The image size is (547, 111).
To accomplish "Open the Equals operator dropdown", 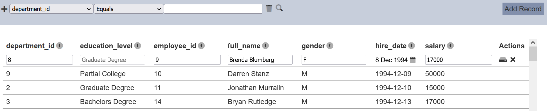I will click(129, 9).
